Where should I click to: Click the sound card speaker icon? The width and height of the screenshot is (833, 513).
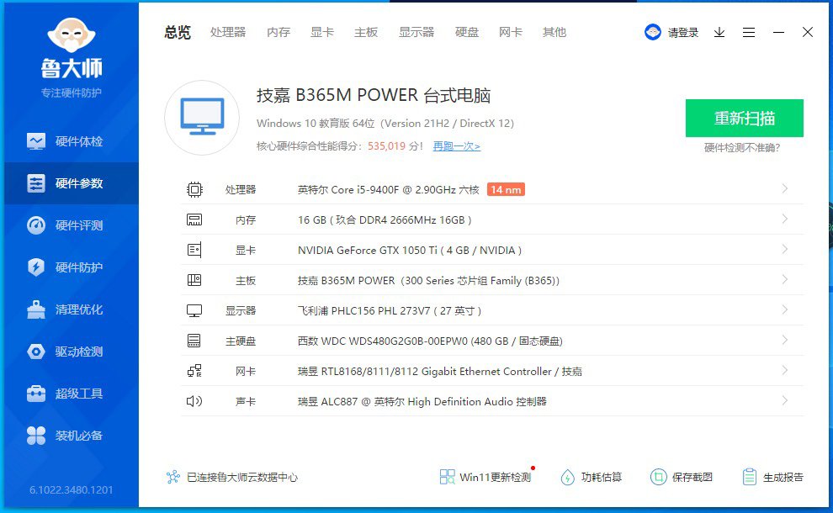coord(194,401)
